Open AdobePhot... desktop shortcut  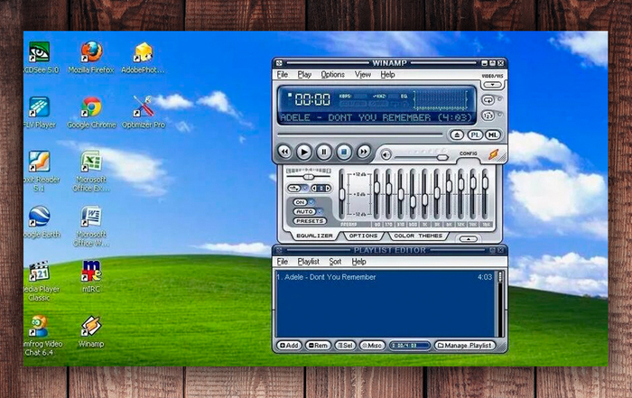tap(143, 58)
